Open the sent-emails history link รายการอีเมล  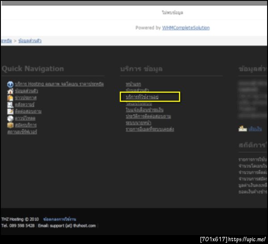click(150, 129)
